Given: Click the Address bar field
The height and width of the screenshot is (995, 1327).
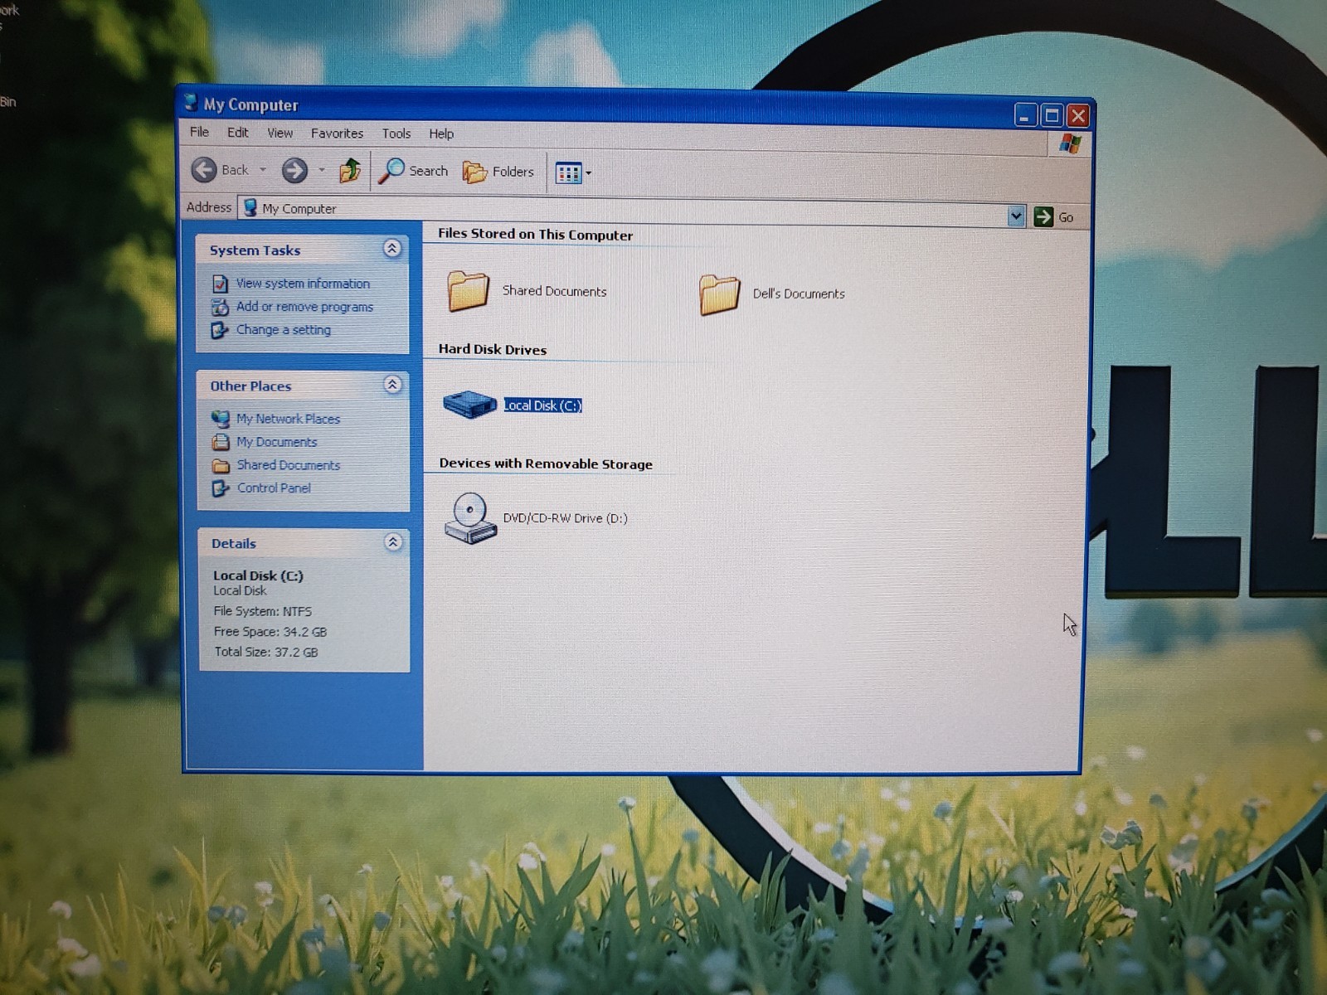Looking at the screenshot, I should click(x=632, y=211).
